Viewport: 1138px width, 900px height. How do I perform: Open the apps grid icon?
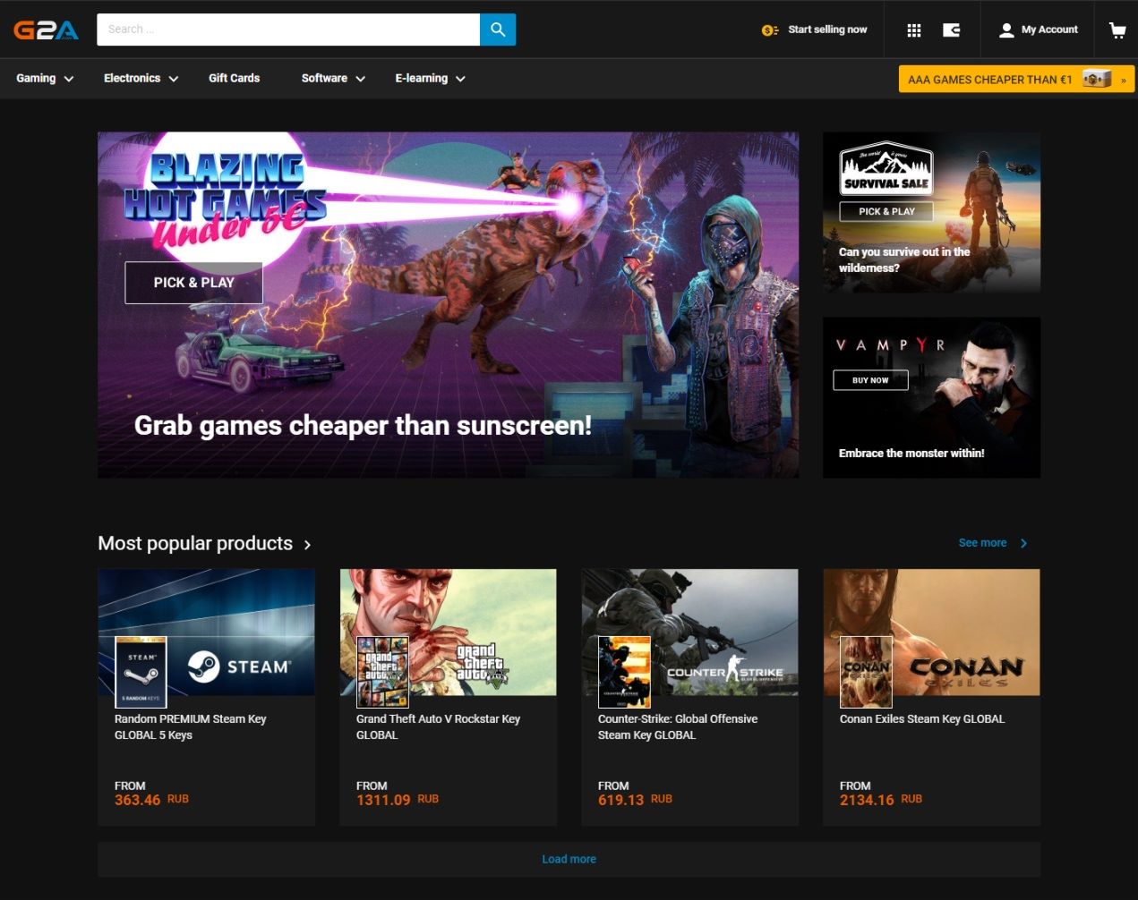pyautogui.click(x=913, y=30)
